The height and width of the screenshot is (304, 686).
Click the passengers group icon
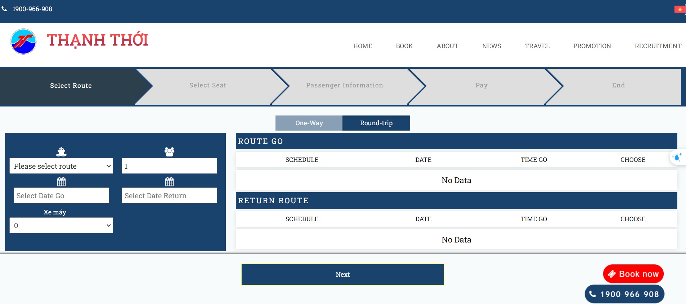(x=169, y=152)
